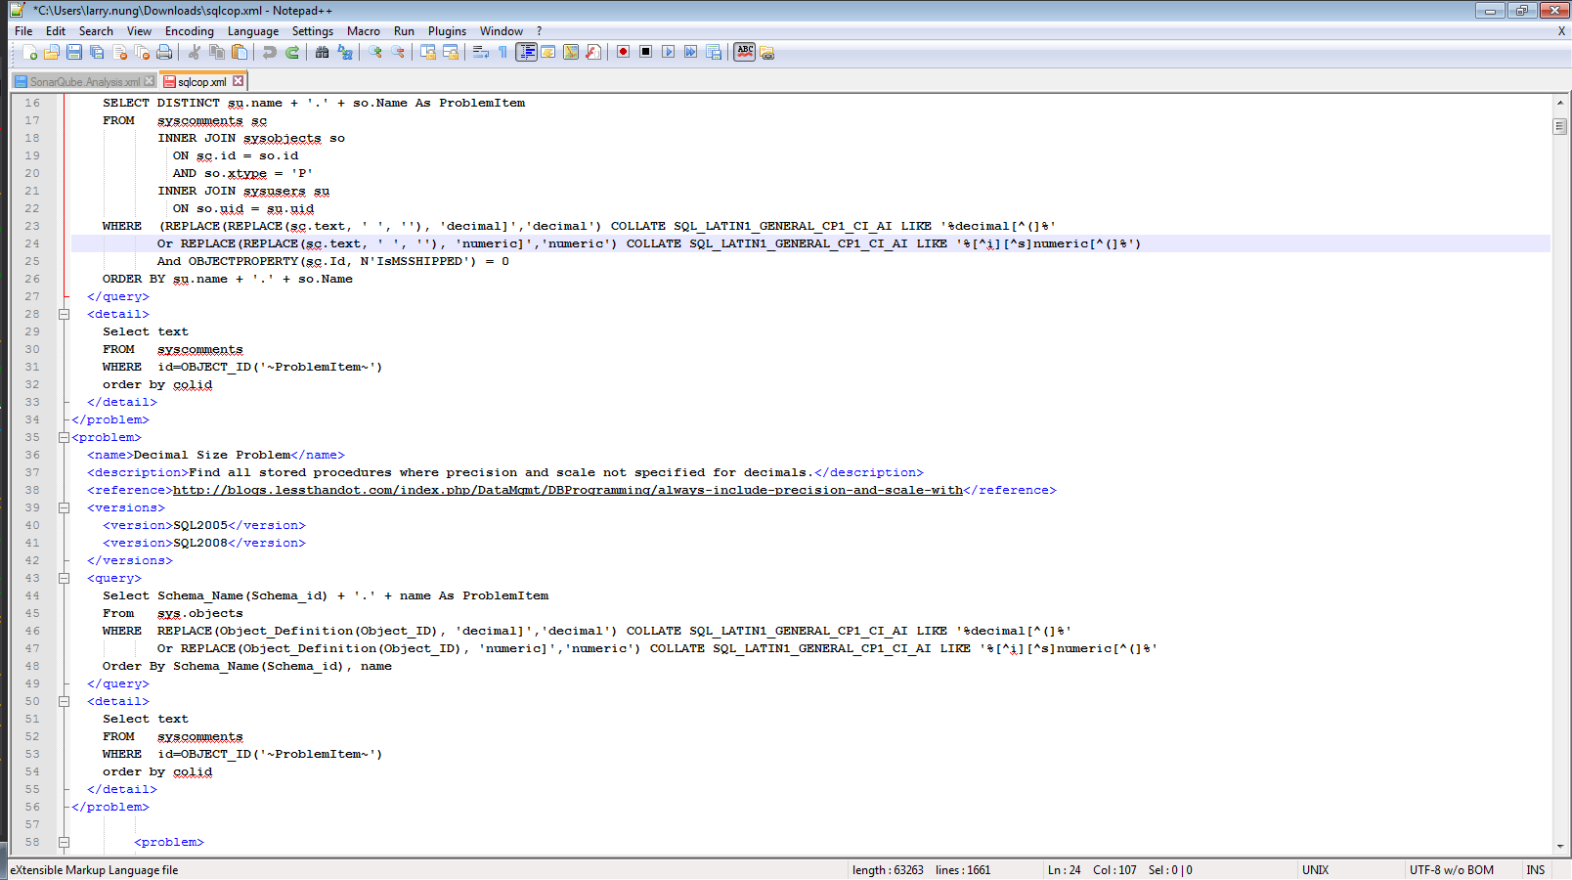Click the Close All documents icon

[142, 52]
